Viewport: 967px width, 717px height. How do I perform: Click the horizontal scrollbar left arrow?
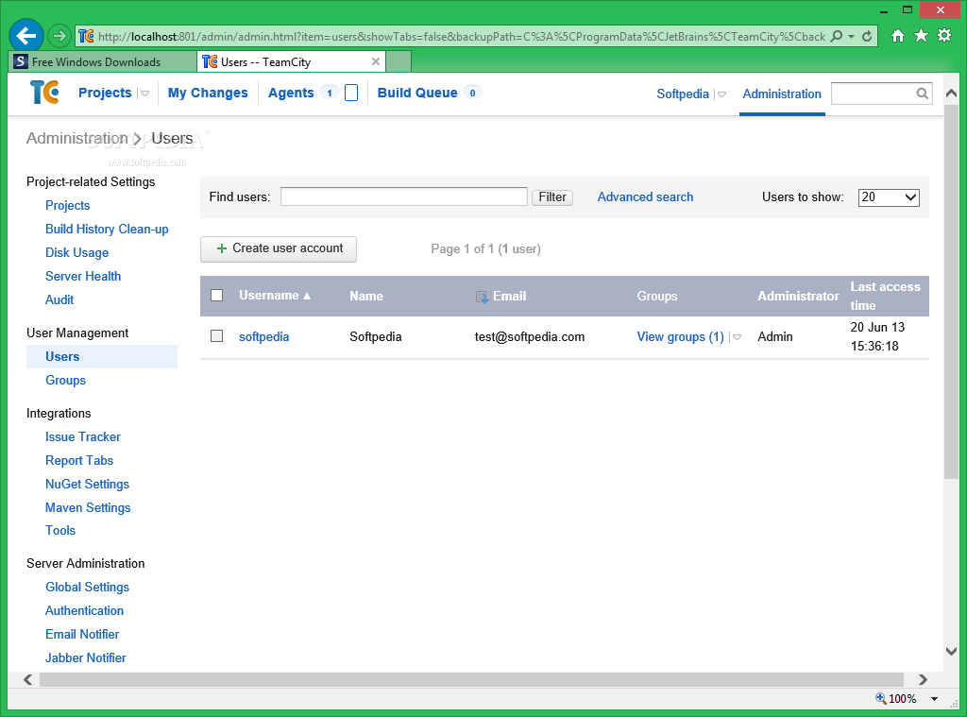pyautogui.click(x=27, y=679)
